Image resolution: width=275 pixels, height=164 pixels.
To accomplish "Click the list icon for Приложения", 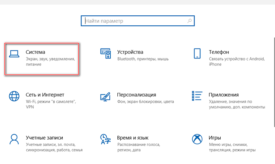I will coord(197,96).
